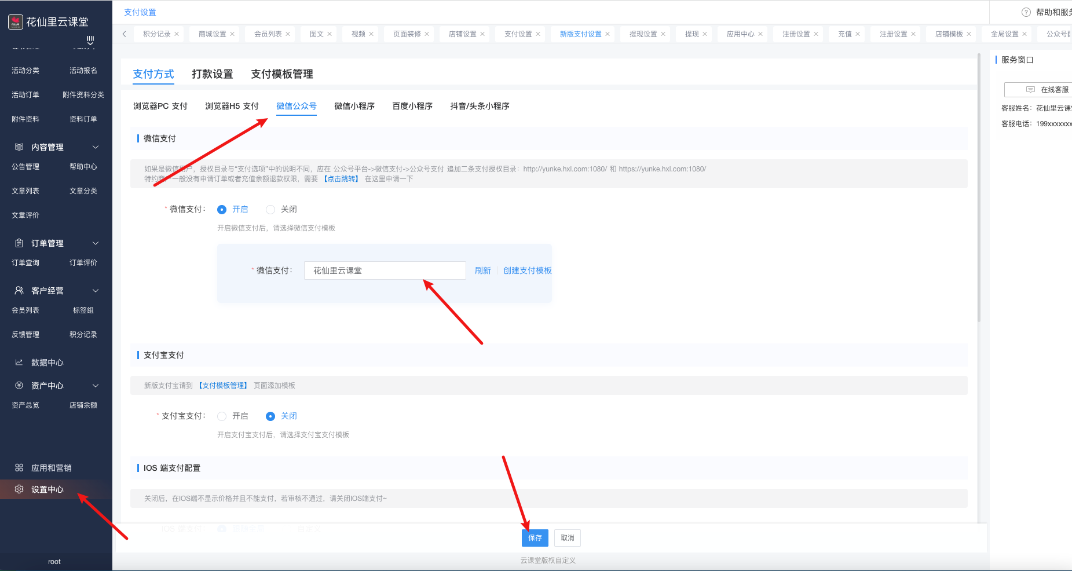Select the 支付方式 main tab
Image resolution: width=1072 pixels, height=571 pixels.
[153, 74]
